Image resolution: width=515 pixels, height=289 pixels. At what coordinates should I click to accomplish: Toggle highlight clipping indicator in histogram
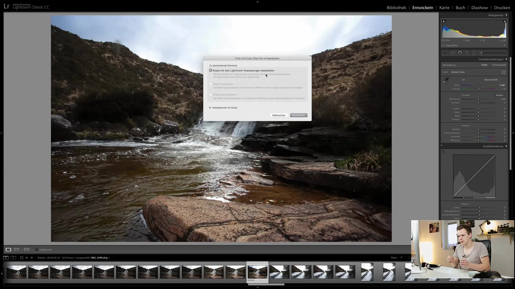(505, 21)
